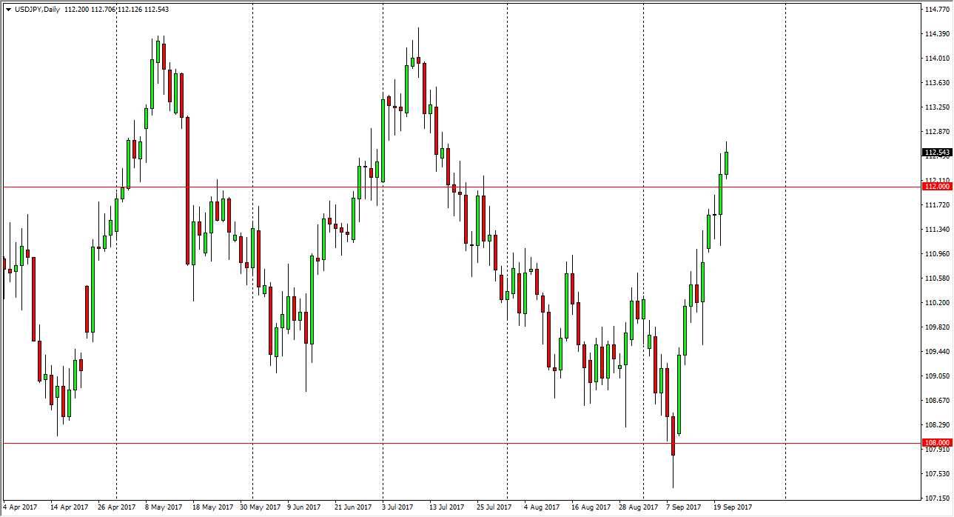Select the red 112.000 horizontal line label
This screenshot has width=954, height=517.
(935, 187)
